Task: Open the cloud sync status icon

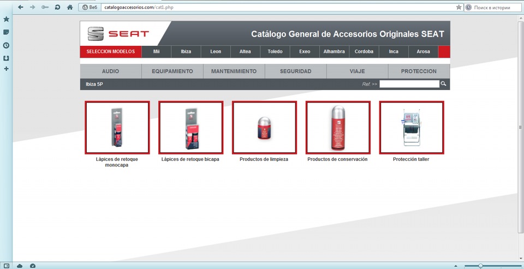Action: tap(20, 266)
